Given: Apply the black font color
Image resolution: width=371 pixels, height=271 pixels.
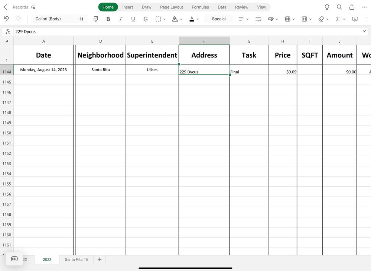Looking at the screenshot, I should [x=192, y=19].
